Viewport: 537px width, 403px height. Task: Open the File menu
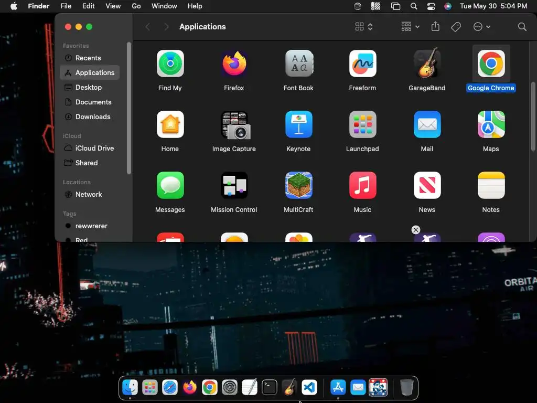[66, 6]
